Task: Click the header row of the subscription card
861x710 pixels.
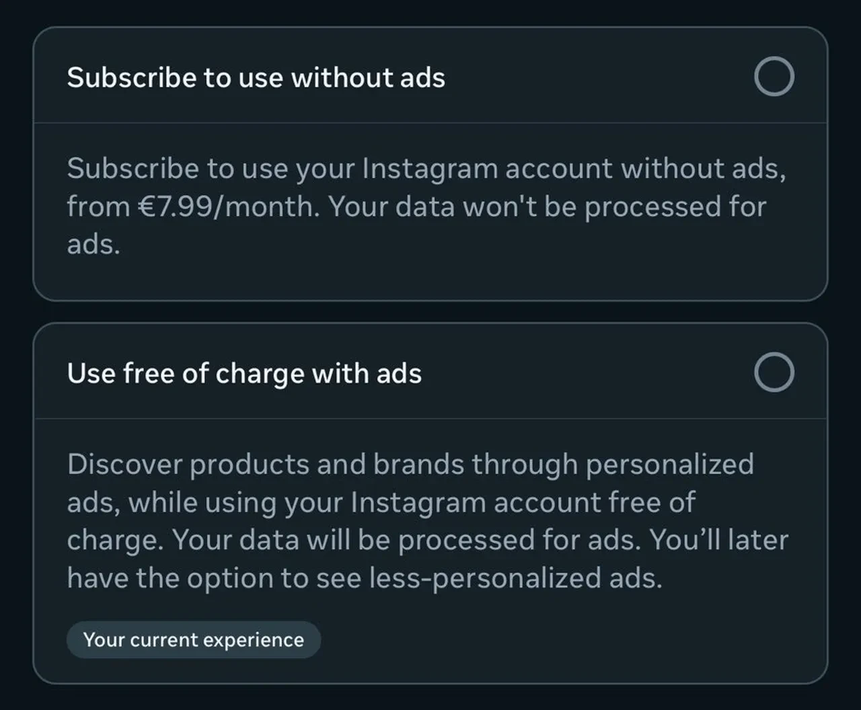Action: 430,76
